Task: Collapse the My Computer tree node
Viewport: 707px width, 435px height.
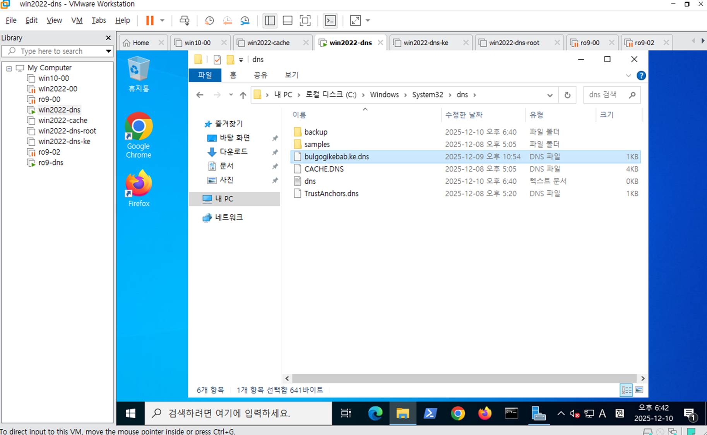Action: point(9,68)
